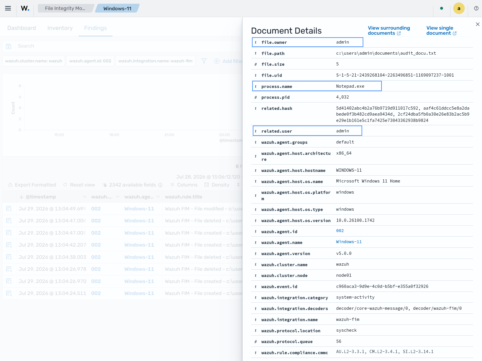Click the Wazuh W. logo
Viewport: 482px width, 361px height.
(x=25, y=8)
